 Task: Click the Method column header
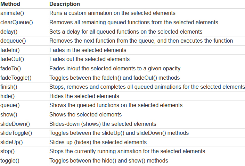[x=10, y=4]
